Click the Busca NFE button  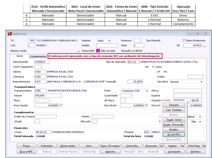click(x=26, y=151)
